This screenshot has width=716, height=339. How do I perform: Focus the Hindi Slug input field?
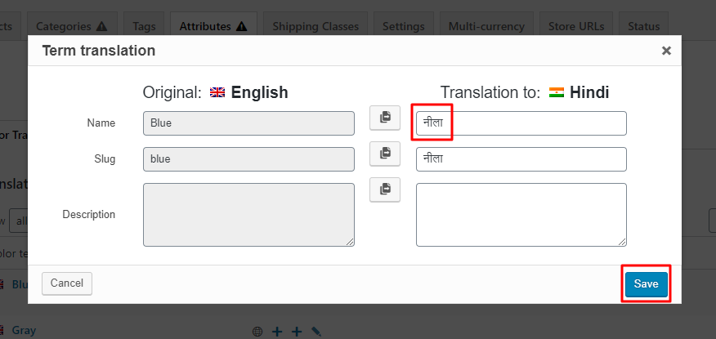click(521, 159)
